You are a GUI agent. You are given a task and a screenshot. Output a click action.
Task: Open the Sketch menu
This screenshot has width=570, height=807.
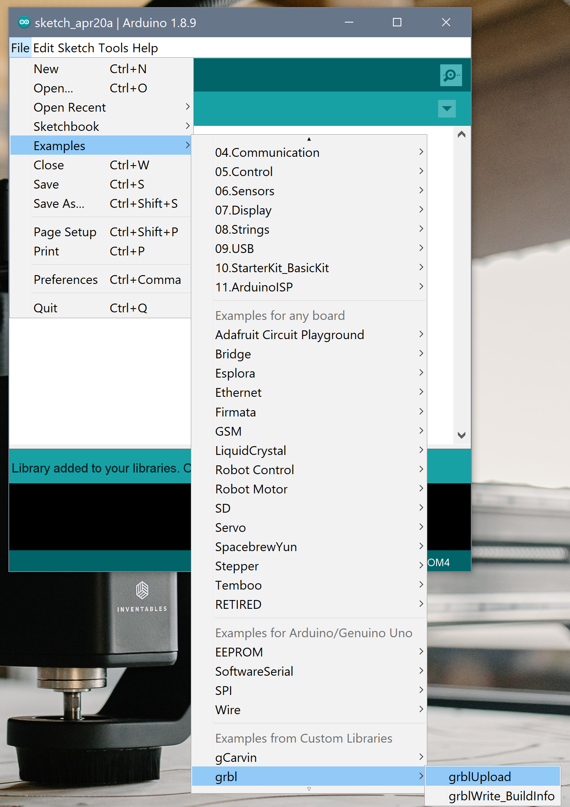pos(76,48)
